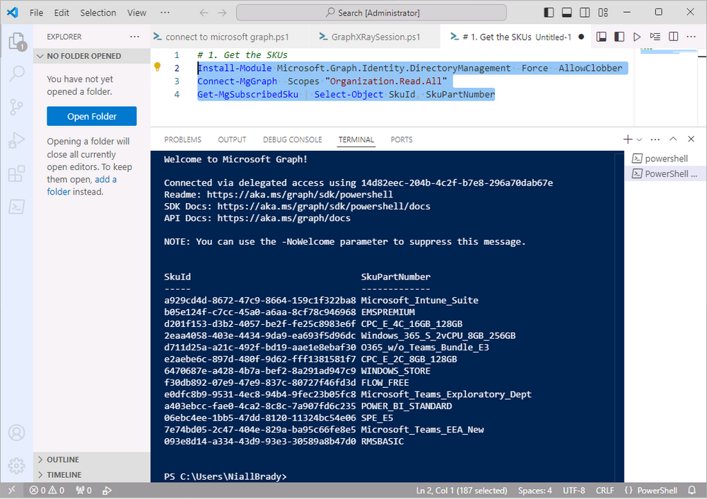Open the Accounts icon in activity bar
Screen dimensions: 707x499
(17, 432)
